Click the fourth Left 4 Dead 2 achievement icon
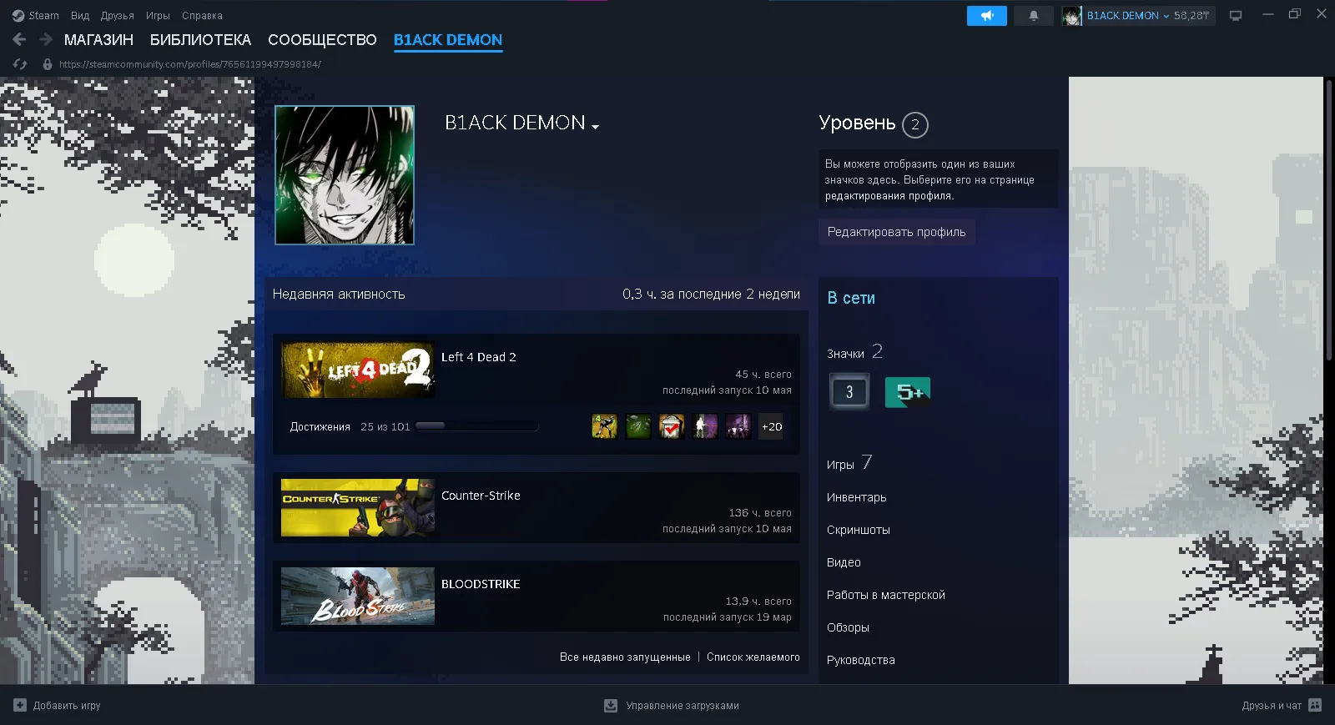The width and height of the screenshot is (1335, 725). pos(705,426)
